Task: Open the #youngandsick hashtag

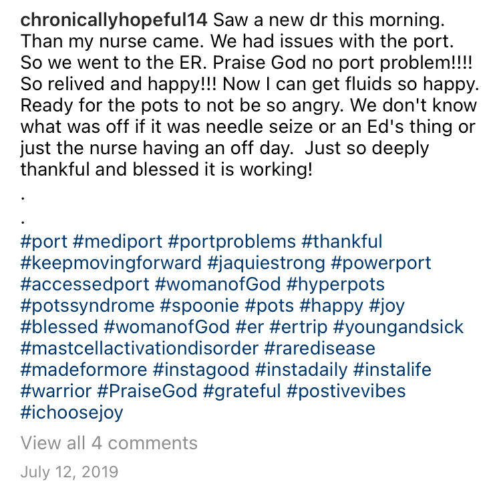Action: 398,327
